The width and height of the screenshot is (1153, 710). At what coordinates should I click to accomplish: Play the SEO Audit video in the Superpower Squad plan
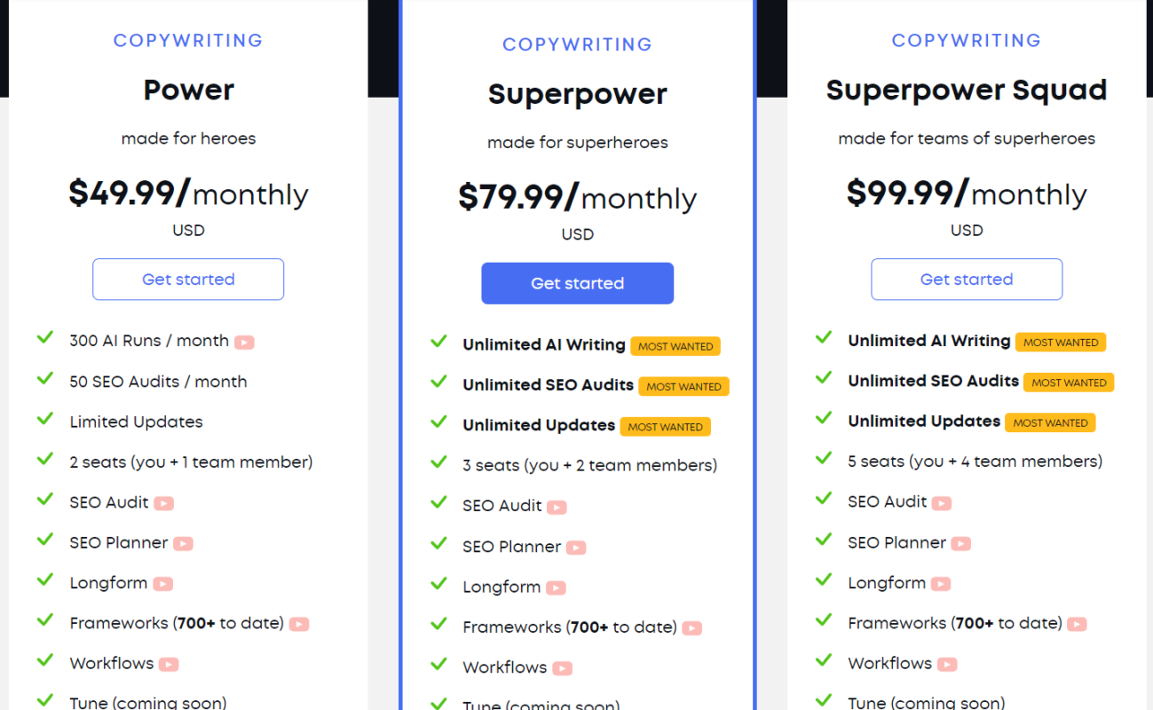[x=941, y=503]
